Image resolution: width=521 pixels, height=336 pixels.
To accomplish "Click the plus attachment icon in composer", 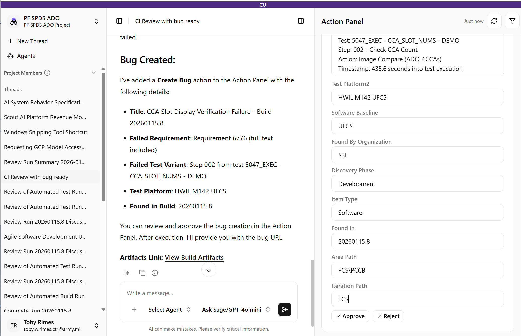I will 134,309.
